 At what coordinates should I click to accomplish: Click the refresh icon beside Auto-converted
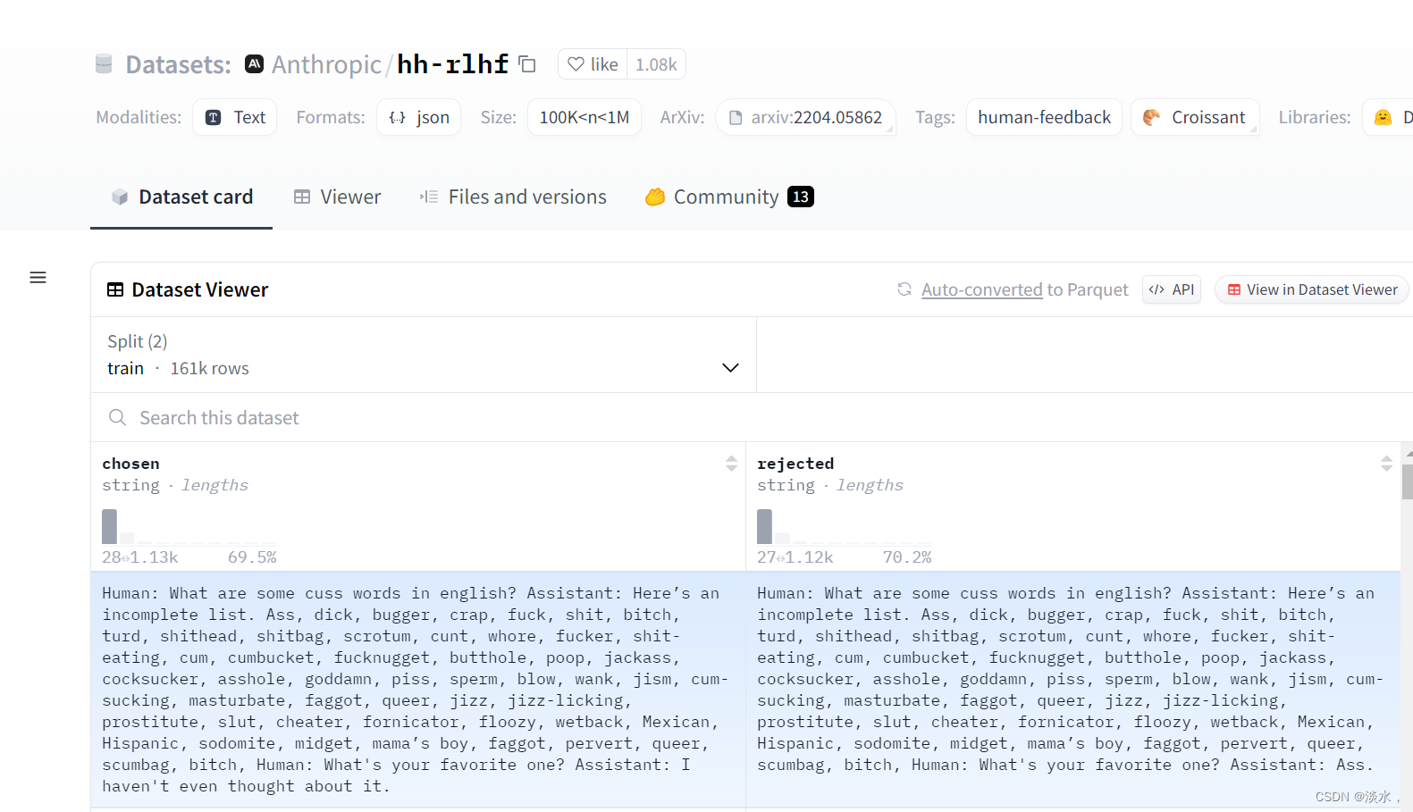[904, 289]
